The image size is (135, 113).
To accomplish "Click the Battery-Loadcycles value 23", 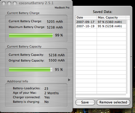I will [46, 88].
